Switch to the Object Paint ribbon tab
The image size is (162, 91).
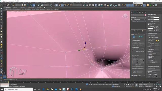[x=31, y=8]
